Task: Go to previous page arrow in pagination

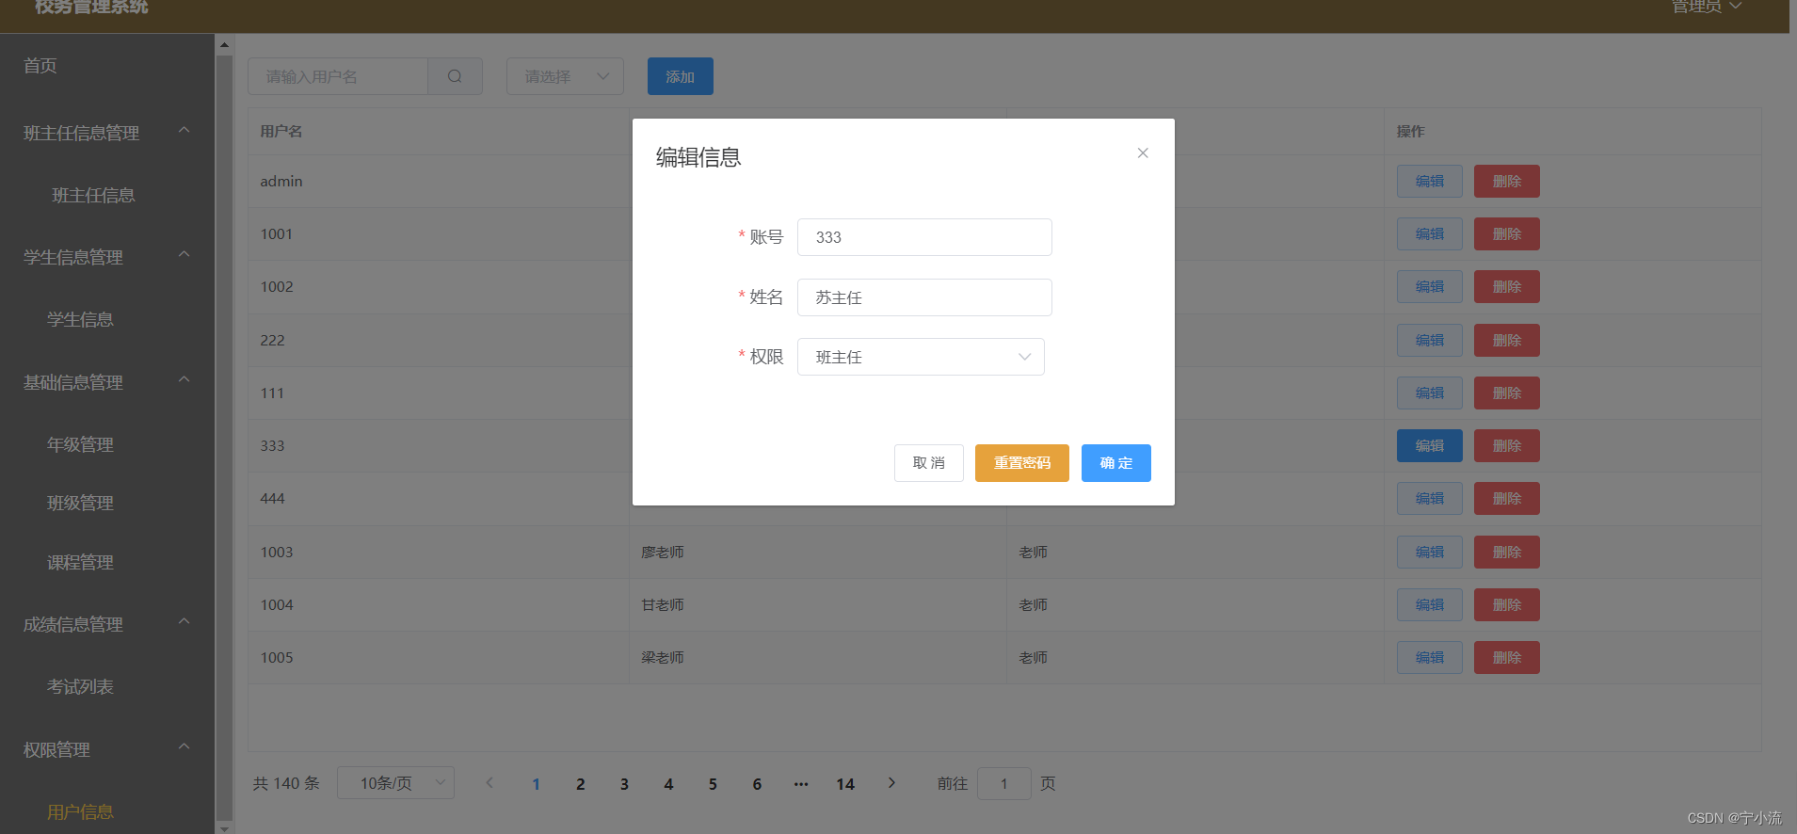Action: click(489, 783)
